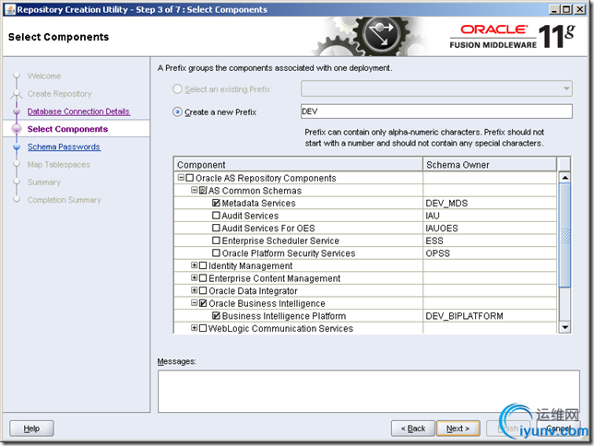Check the Audit Services checkbox
Image resolution: width=594 pixels, height=446 pixels.
216,216
